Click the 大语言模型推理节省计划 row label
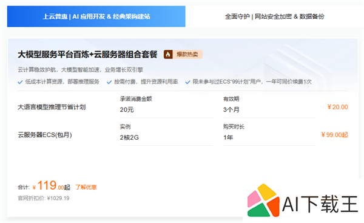 [52, 107]
